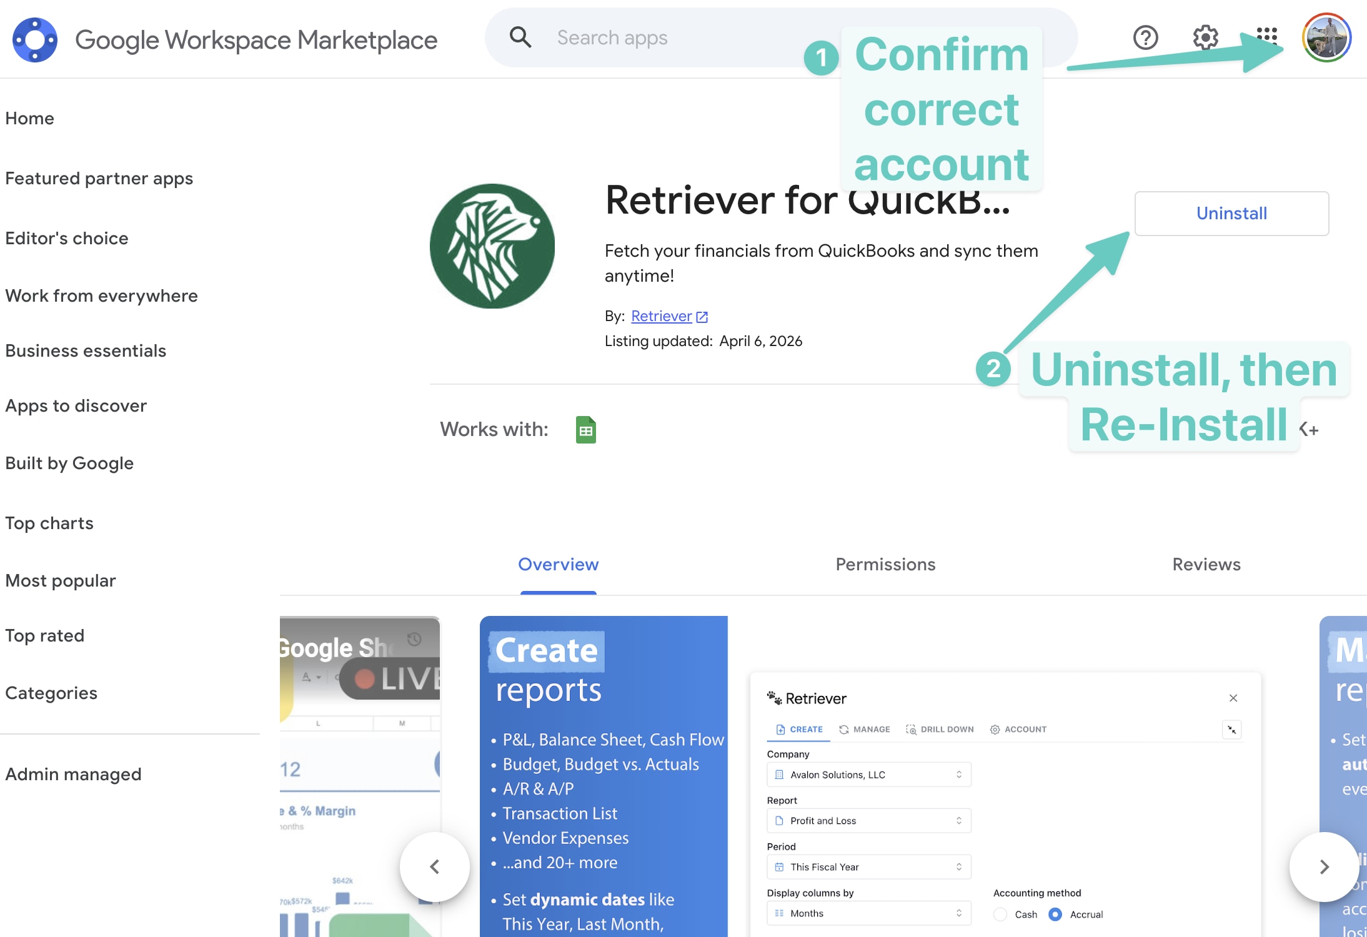Image resolution: width=1367 pixels, height=937 pixels.
Task: Click the collapse arrows icon in Retriever panel
Action: coord(1232,730)
